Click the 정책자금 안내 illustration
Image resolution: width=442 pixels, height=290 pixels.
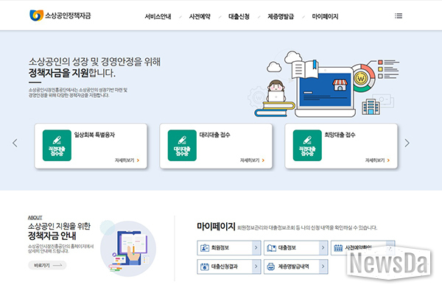(128, 248)
